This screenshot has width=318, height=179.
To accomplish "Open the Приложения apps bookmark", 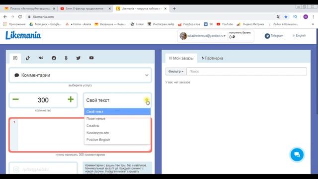I will click(x=14, y=24).
